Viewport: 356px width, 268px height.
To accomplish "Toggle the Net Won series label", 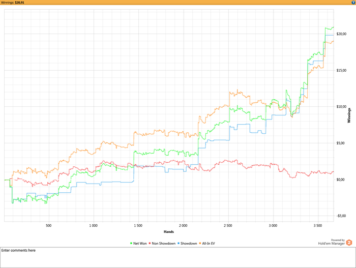I will 140,244.
